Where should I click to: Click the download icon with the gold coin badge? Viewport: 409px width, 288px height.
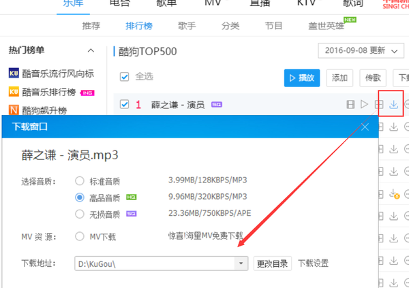click(395, 194)
